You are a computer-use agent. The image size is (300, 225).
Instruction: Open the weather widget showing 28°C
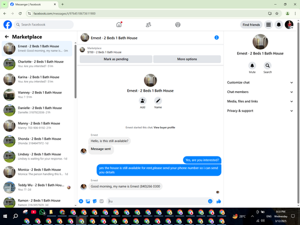pos(239,216)
